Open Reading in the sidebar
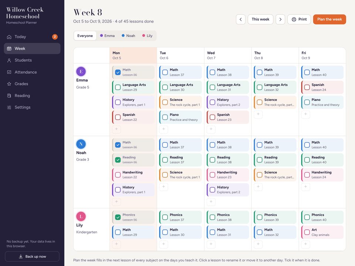Image resolution: width=355 pixels, height=266 pixels. coord(32,96)
